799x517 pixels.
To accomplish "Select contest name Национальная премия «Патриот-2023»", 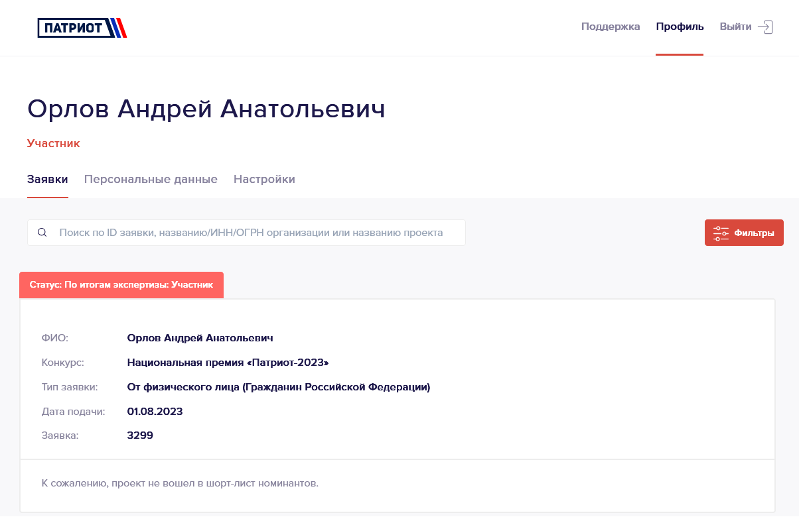I will point(228,363).
